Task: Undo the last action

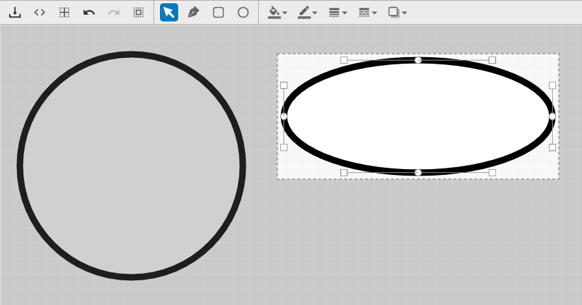Action: coord(89,12)
